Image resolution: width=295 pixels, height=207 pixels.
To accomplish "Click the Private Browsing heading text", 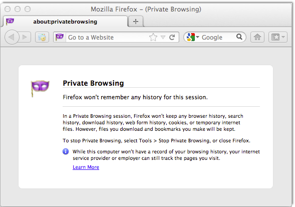I will 93,83.
